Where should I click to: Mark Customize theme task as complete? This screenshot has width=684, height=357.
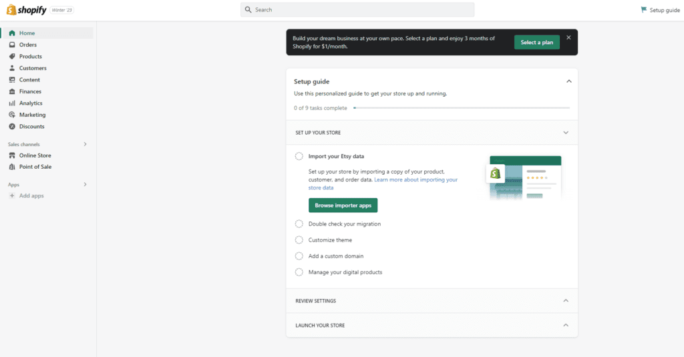pos(299,240)
